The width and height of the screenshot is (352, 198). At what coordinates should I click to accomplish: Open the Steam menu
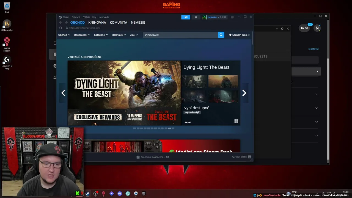[64, 17]
